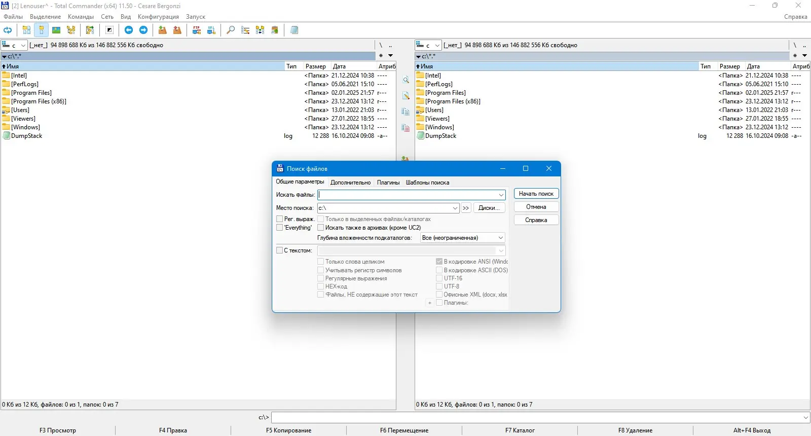This screenshot has height=436, width=811.
Task: Switch to the 'Плагины' tab
Action: [x=388, y=183]
